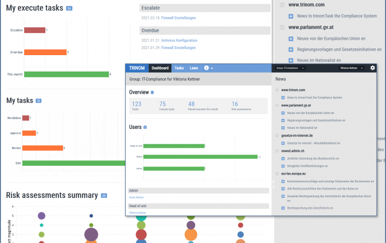Open the 48 planned executes statistic

(x=203, y=106)
